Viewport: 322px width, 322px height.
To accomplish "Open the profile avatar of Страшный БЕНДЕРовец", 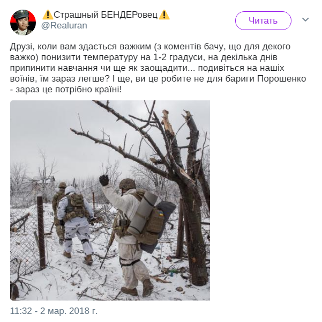I will 23,23.
